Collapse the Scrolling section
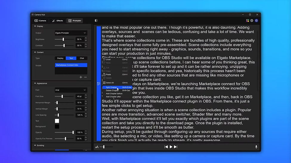 pyautogui.click(x=35, y=145)
